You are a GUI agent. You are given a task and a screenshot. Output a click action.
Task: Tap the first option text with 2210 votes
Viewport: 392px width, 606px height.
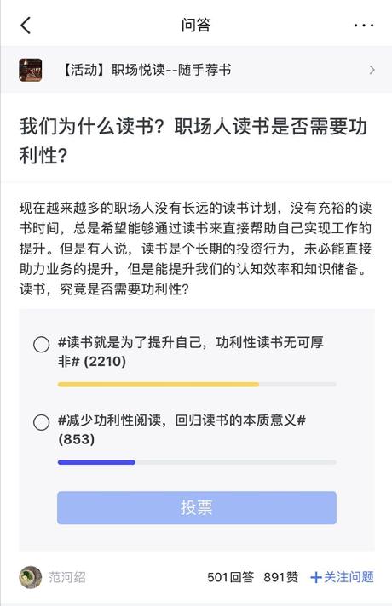pos(191,352)
